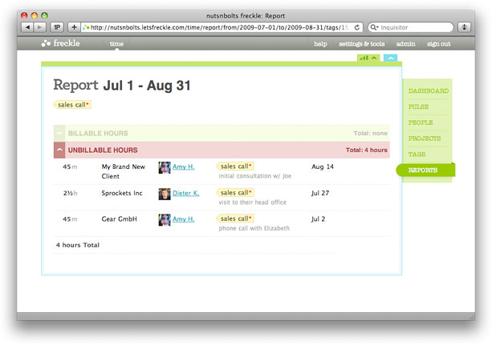Go to Projects in the side menu

(424, 138)
